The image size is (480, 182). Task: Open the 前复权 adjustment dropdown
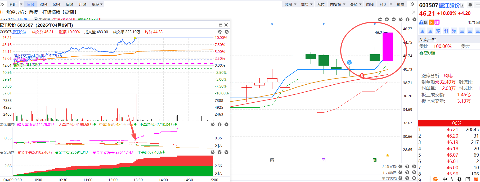point(338,4)
